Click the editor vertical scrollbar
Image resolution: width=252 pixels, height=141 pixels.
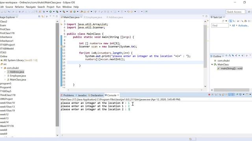pyautogui.click(x=205, y=46)
